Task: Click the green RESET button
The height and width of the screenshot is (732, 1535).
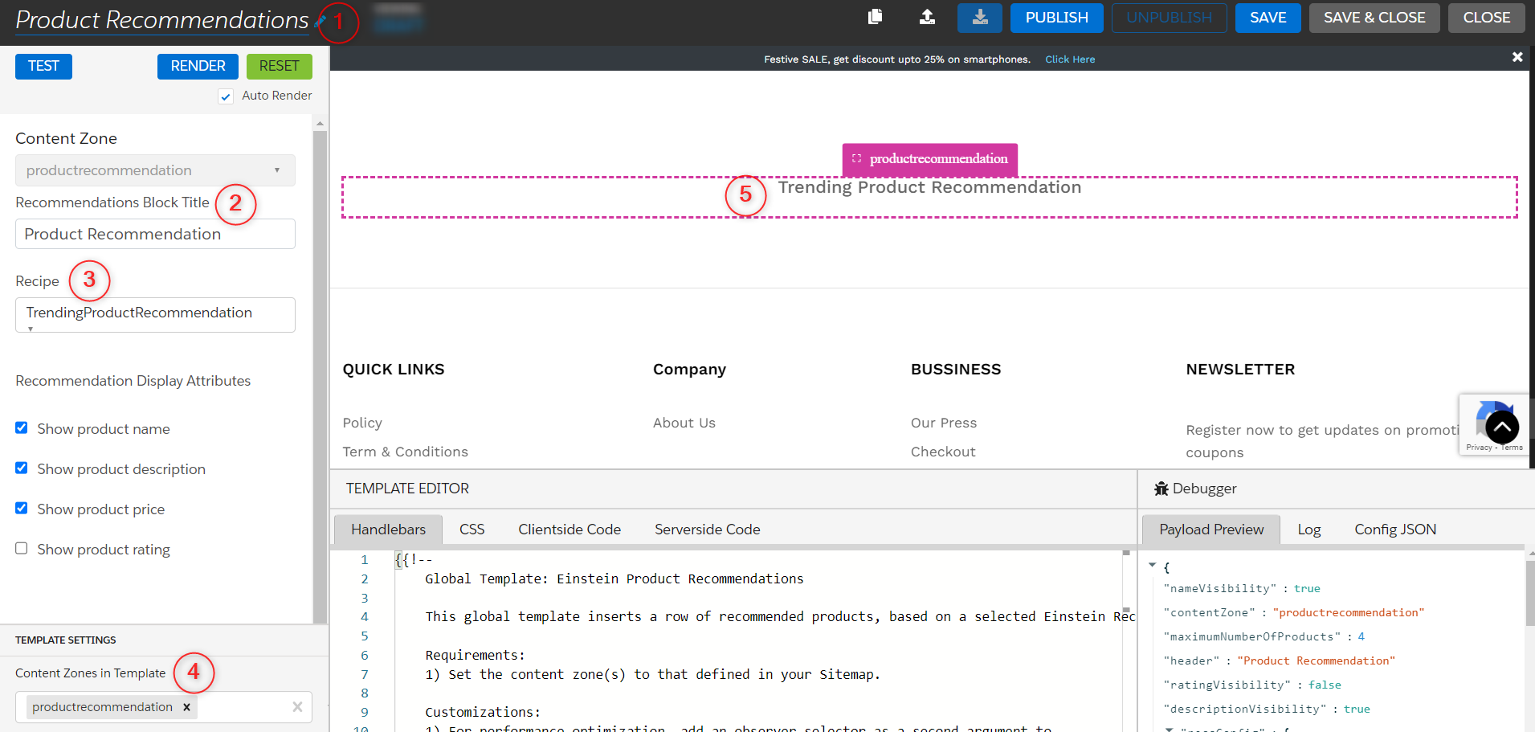Action: click(x=279, y=66)
